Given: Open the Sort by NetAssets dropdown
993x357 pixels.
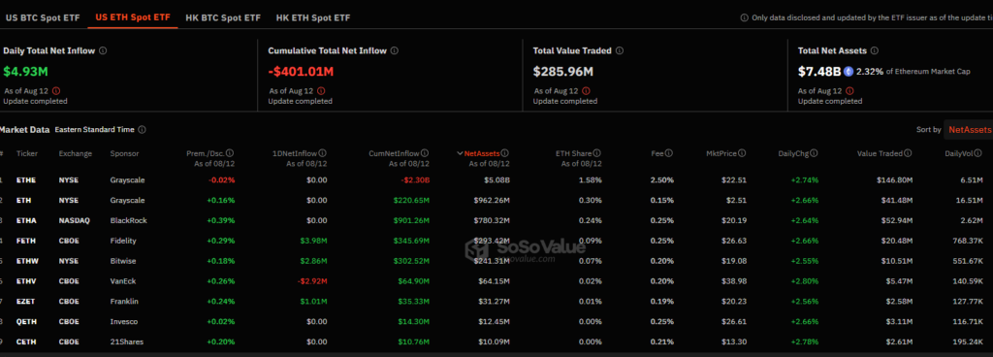Looking at the screenshot, I should [x=969, y=130].
